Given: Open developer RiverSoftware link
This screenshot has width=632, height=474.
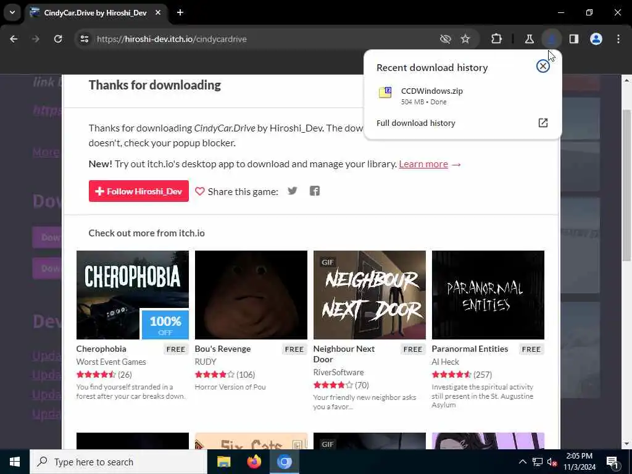Looking at the screenshot, I should coord(338,372).
